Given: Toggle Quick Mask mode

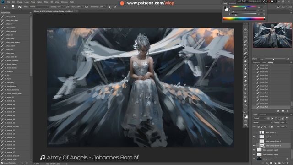Looking at the screenshot, I should pyautogui.click(x=245, y=121).
